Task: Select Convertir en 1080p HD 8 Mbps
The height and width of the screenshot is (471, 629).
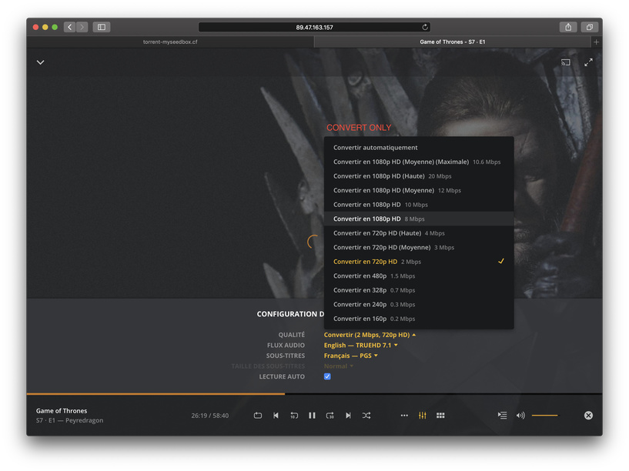Action: [419, 219]
